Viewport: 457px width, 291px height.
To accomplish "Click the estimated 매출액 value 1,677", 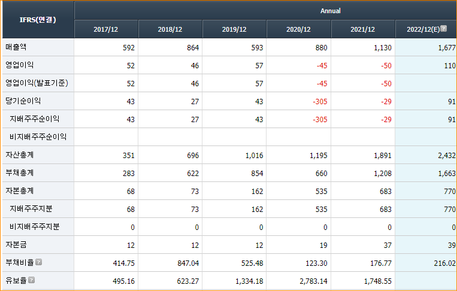I will (x=447, y=48).
